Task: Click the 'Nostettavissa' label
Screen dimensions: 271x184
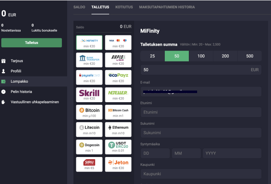Action: click(x=11, y=30)
